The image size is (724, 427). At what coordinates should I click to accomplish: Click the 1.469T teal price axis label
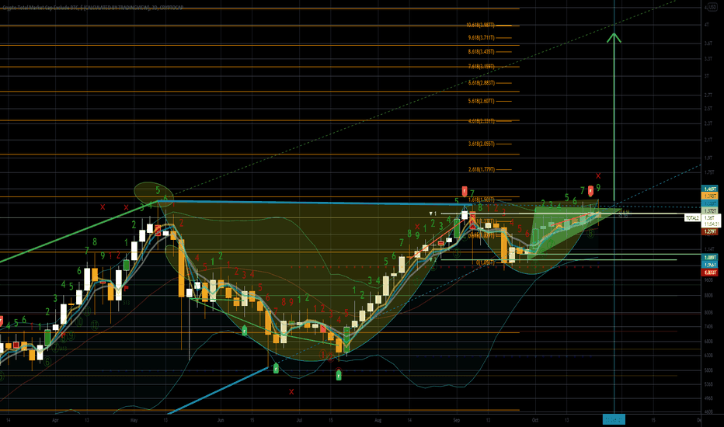pos(710,189)
